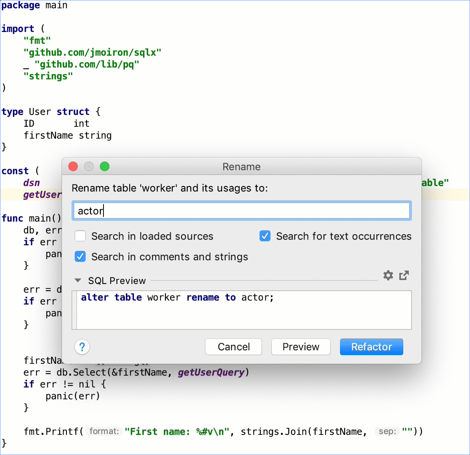Click "github.com/lib/pq" import string
The height and width of the screenshot is (455, 470).
tap(86, 64)
